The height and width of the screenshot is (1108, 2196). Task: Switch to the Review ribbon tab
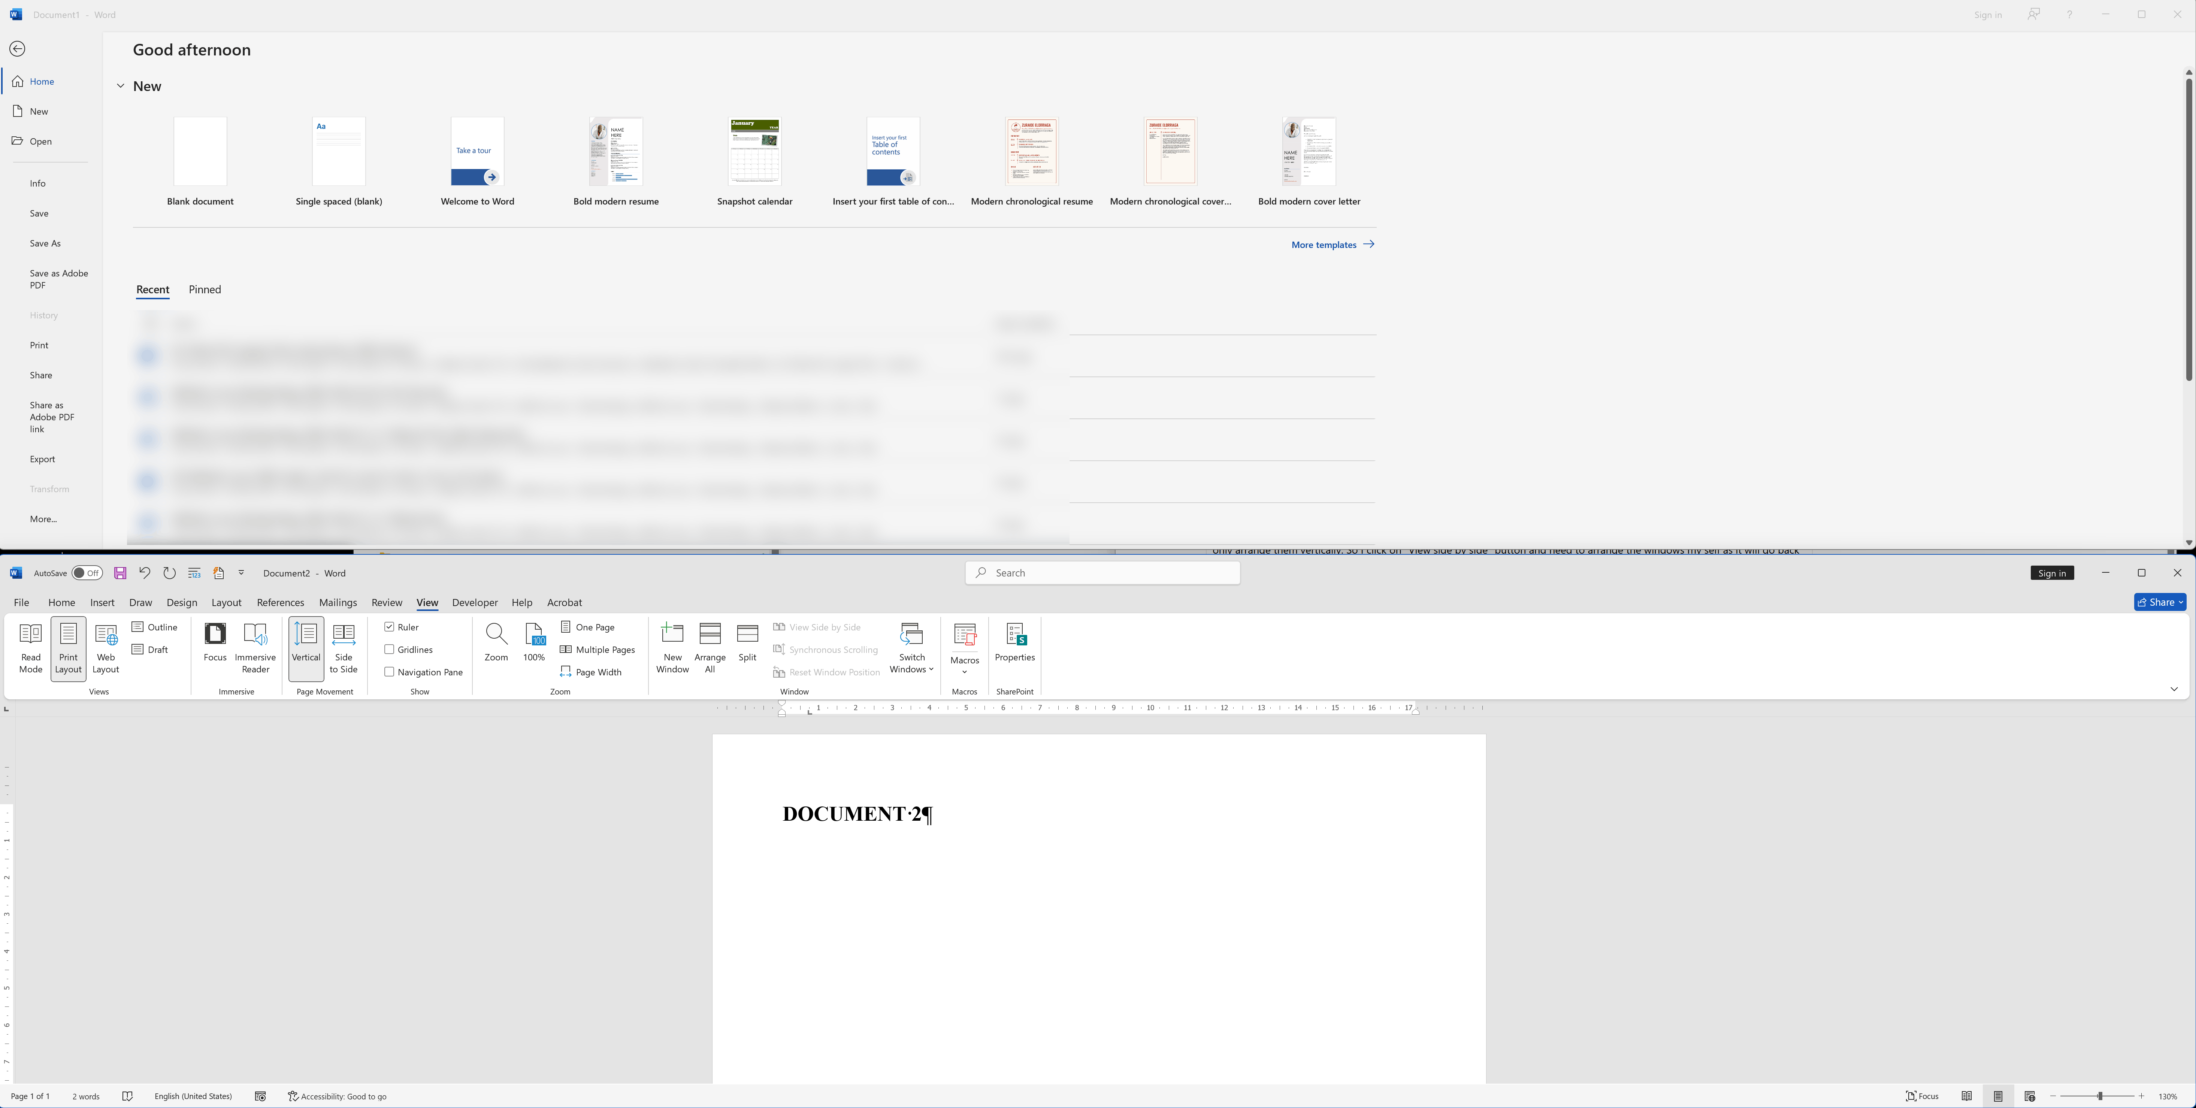tap(386, 603)
